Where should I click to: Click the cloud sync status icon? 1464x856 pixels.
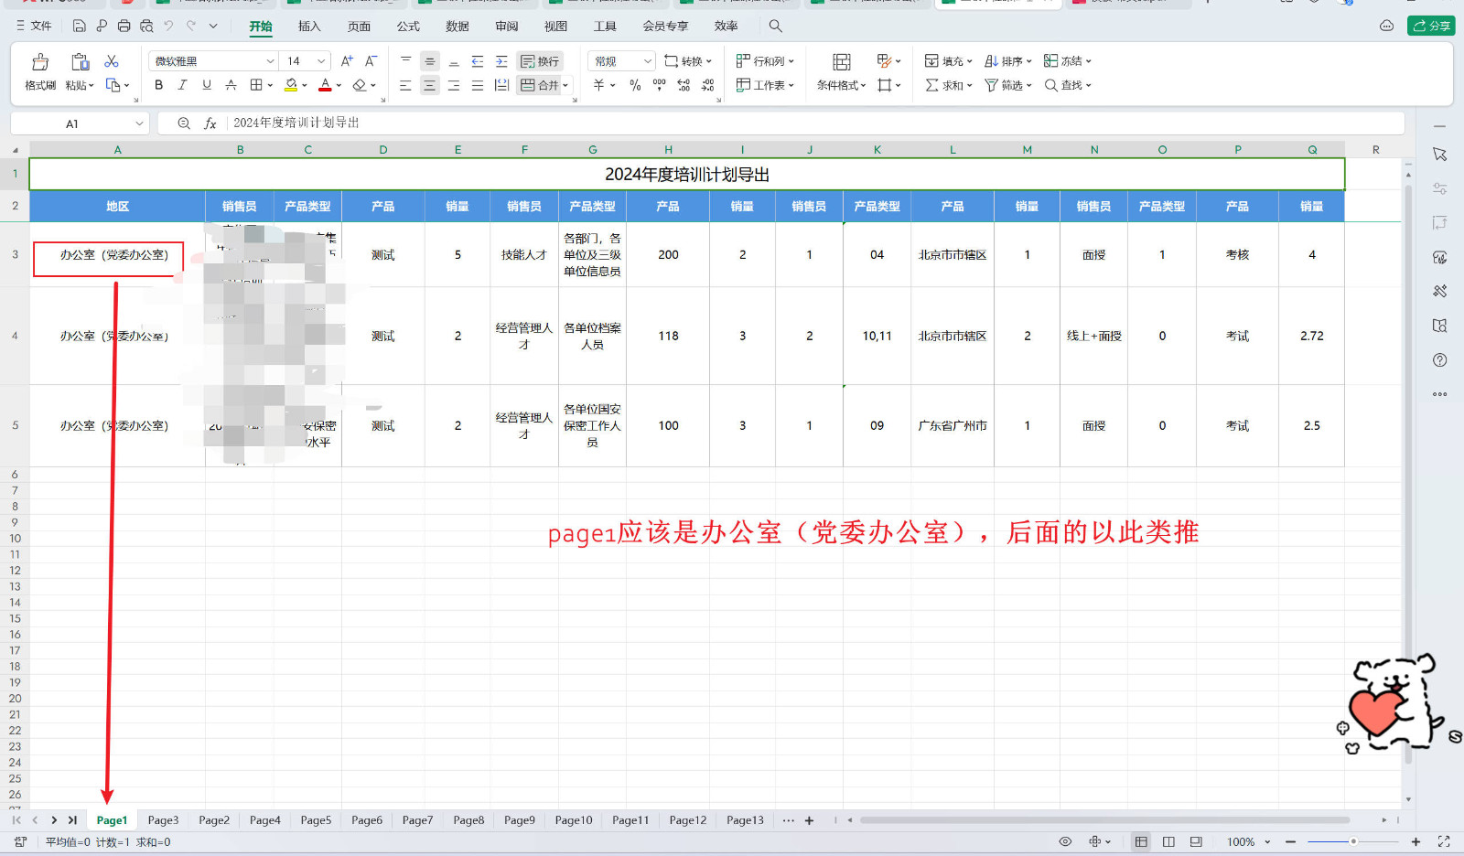[x=1386, y=26]
